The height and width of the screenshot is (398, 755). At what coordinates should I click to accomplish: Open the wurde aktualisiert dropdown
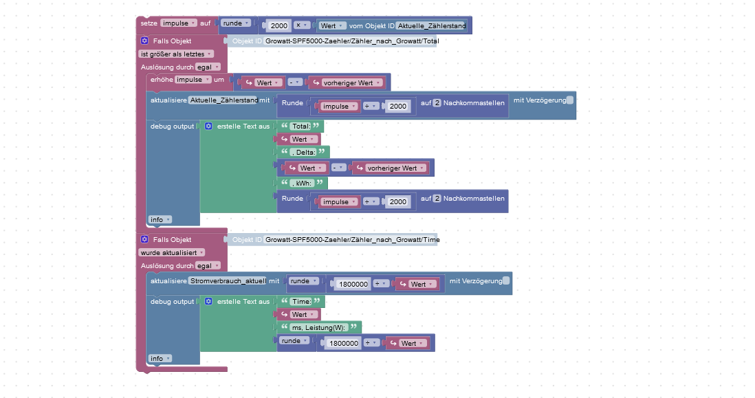tap(172, 252)
